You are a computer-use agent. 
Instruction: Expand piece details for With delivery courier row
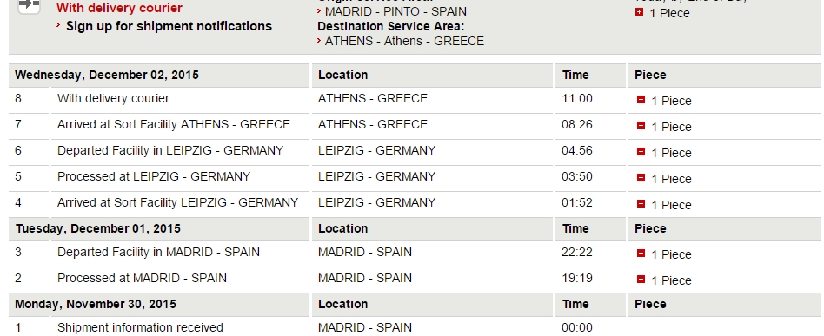[x=641, y=99]
